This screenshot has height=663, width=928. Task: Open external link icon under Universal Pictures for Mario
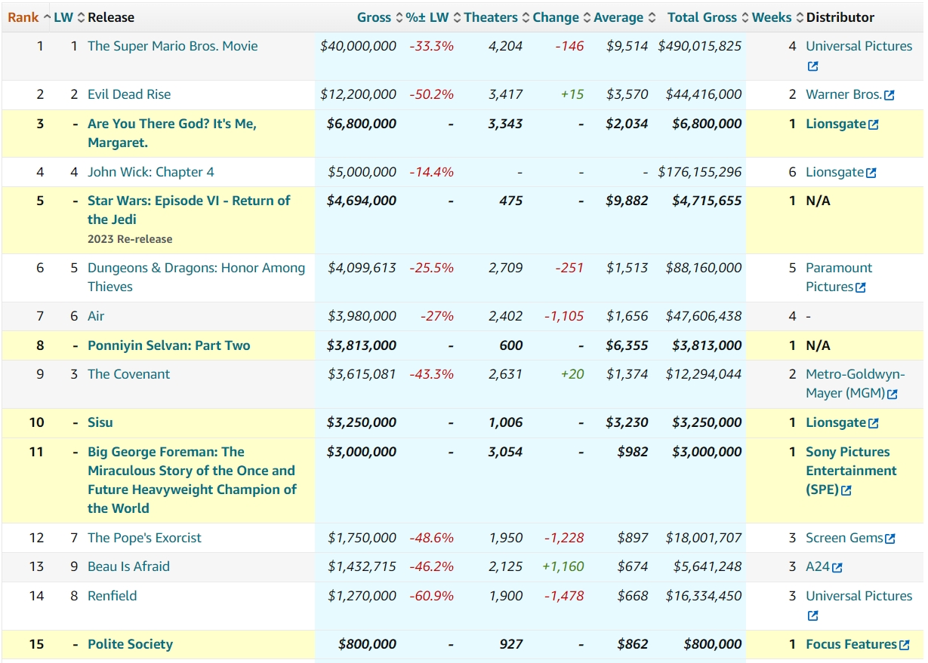[x=812, y=66]
